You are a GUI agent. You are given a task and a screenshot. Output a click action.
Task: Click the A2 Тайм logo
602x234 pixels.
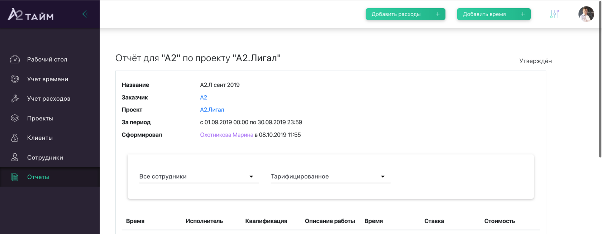pos(31,15)
